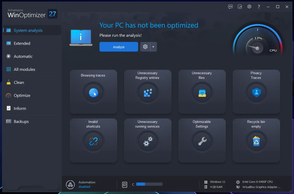Click VirtualBox Graphics Adapter text
The height and width of the screenshot is (194, 294).
[261, 187]
